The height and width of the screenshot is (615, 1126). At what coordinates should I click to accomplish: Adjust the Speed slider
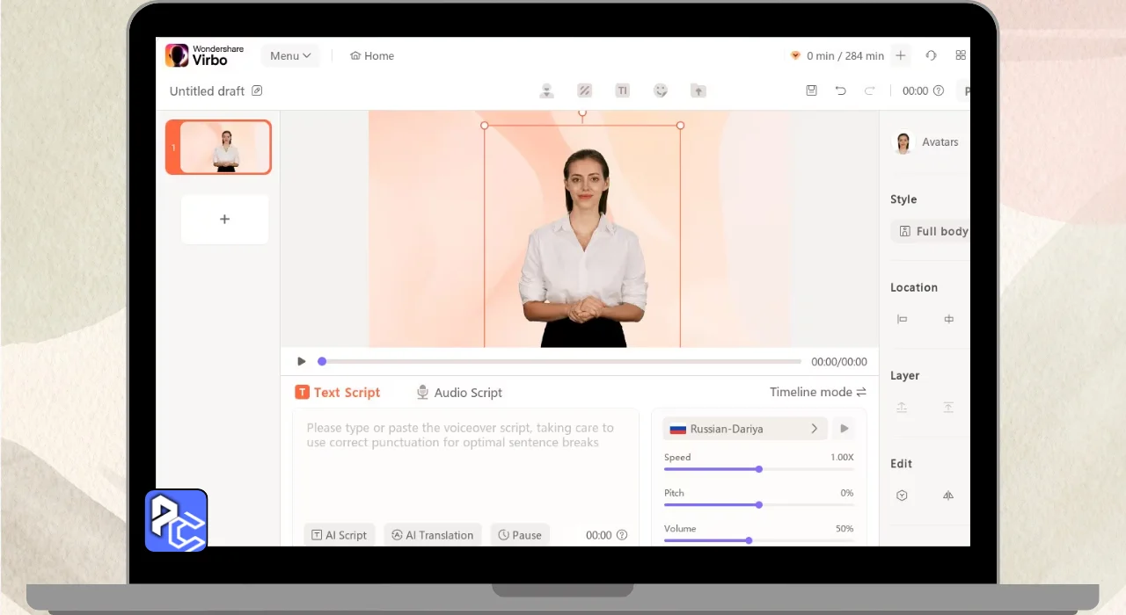coord(758,469)
